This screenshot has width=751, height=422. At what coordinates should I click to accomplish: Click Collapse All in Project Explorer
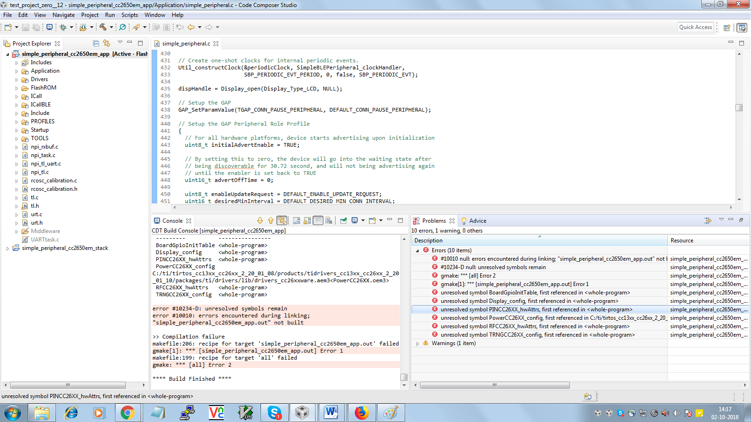(x=96, y=43)
